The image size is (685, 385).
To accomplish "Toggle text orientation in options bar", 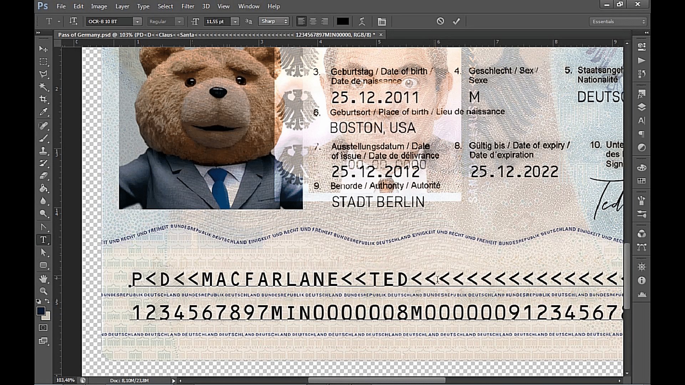I will pos(73,21).
